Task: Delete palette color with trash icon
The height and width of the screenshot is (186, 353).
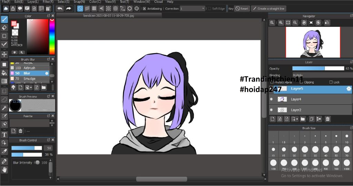Action: point(20,131)
